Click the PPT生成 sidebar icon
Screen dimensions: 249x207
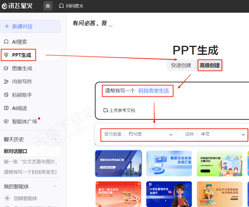point(6,55)
